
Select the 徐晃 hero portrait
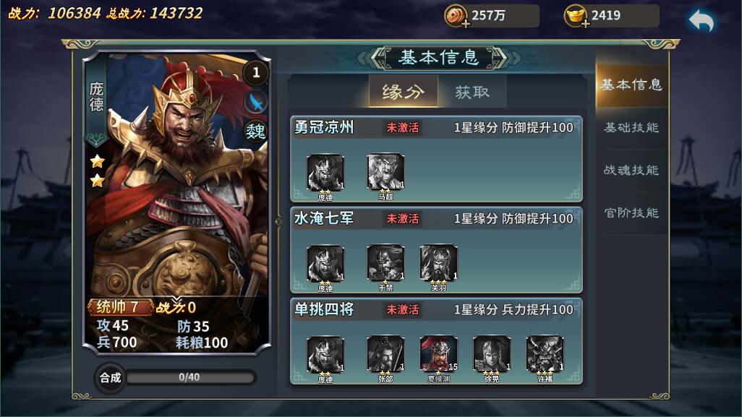[492, 354]
